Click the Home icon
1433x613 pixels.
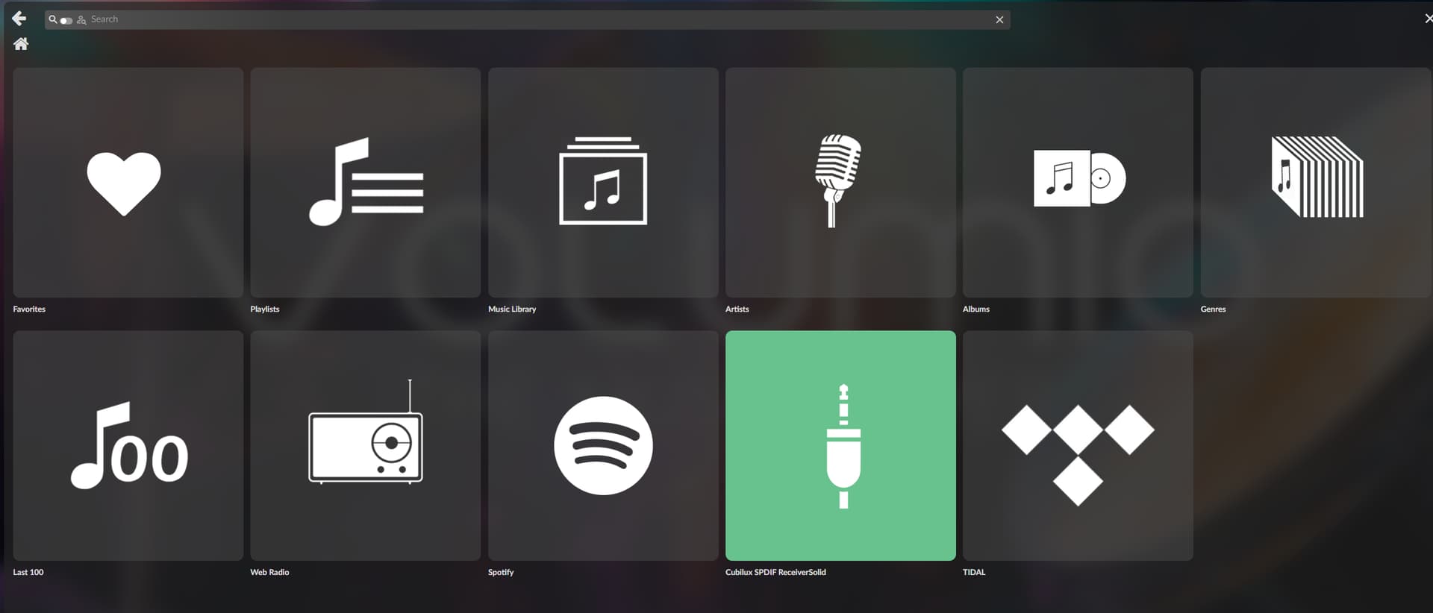click(21, 44)
